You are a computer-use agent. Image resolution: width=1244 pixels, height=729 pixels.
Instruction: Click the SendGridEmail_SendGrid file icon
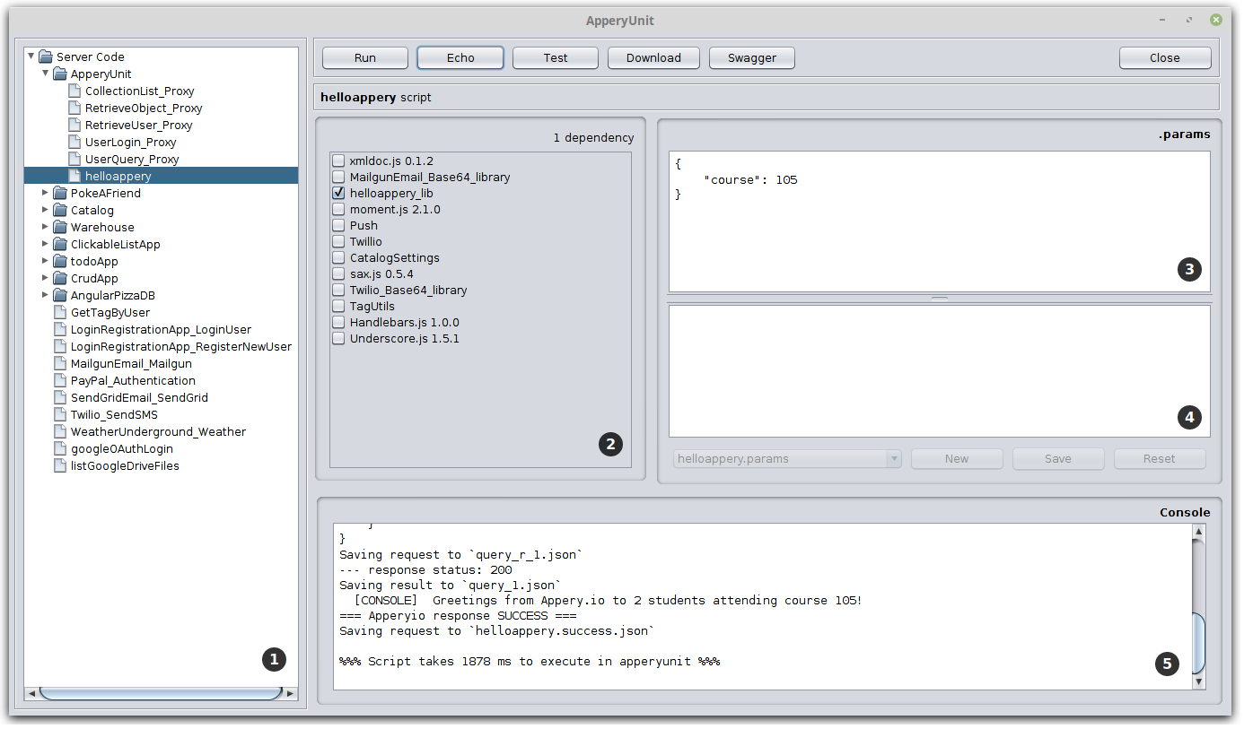tap(61, 397)
